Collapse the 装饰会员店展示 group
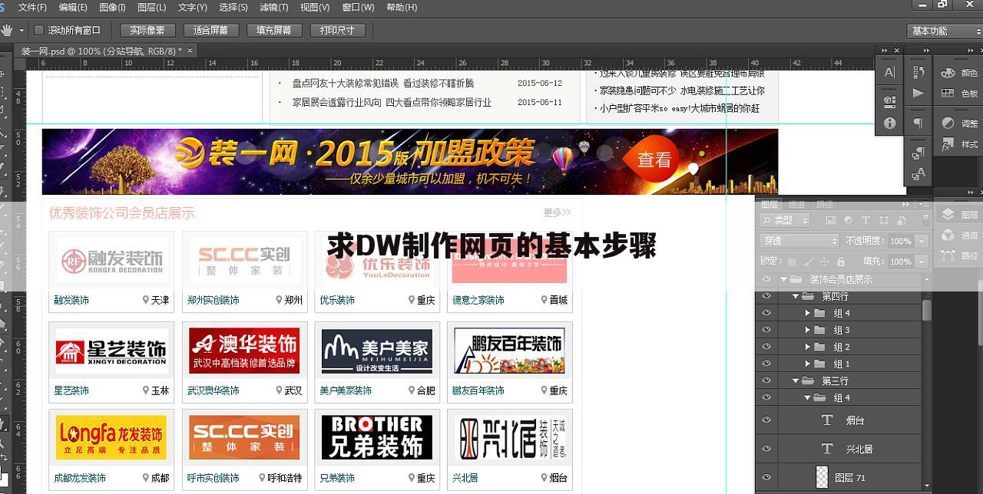The image size is (983, 494). [x=786, y=278]
